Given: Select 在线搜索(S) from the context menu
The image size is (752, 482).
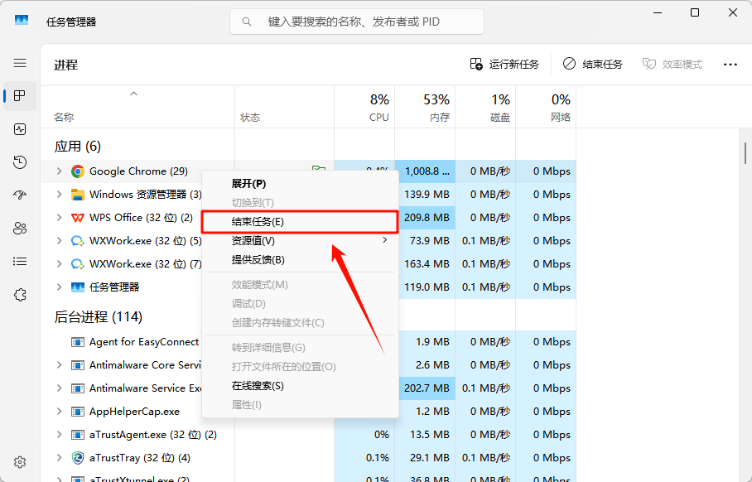Looking at the screenshot, I should pyautogui.click(x=258, y=386).
